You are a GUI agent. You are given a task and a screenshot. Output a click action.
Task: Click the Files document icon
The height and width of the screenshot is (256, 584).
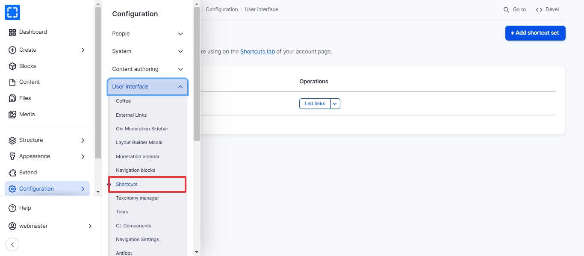(x=12, y=98)
